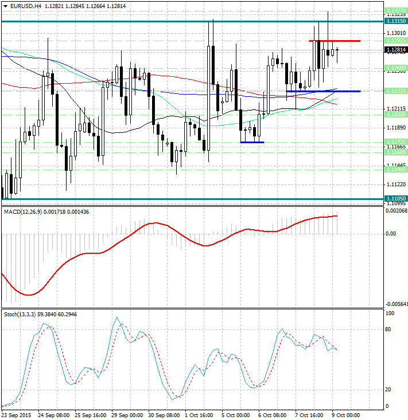The height and width of the screenshot is (420, 408).
Task: Select the green 1.12050 price level label
Action: (x=397, y=115)
